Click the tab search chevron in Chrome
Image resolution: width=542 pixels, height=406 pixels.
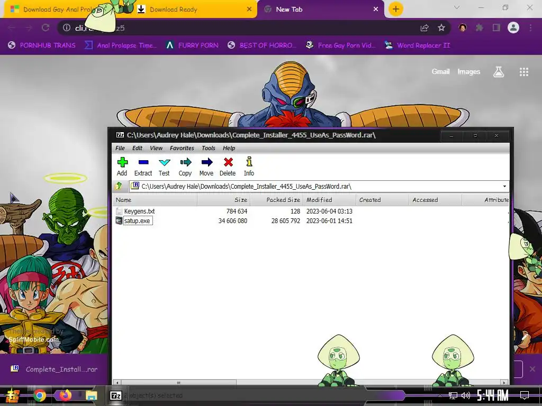(457, 7)
